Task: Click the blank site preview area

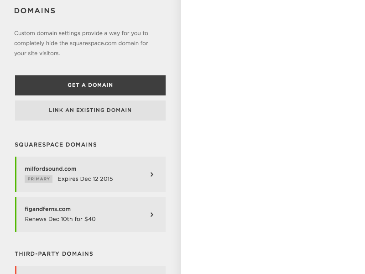Action: 273,137
